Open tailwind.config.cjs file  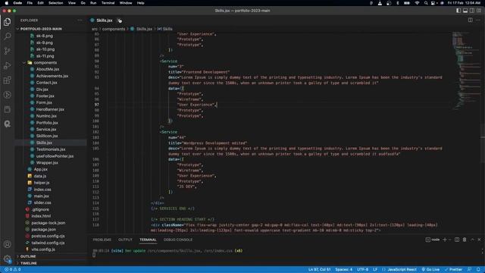48,243
